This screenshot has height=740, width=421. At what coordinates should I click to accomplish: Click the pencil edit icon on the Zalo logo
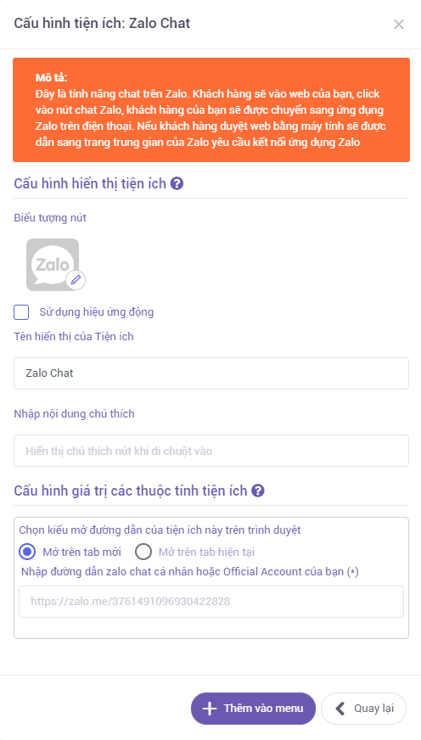coord(76,280)
